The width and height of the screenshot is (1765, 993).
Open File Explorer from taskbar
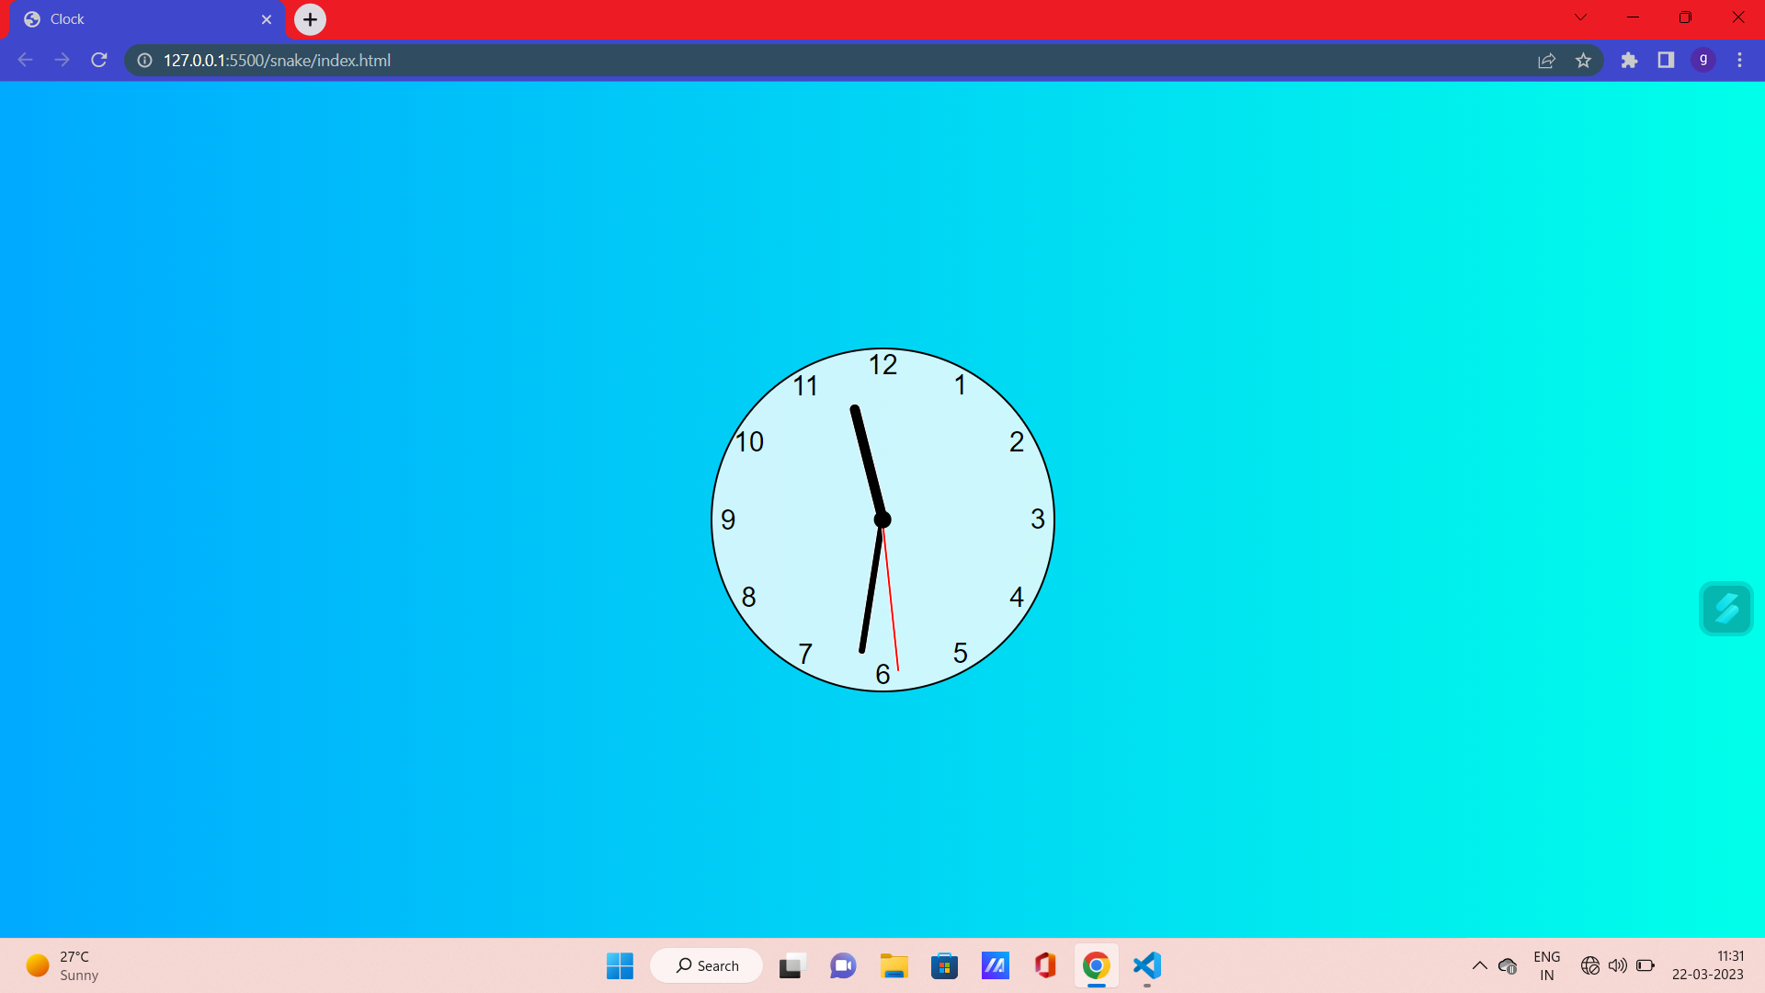[x=894, y=965]
